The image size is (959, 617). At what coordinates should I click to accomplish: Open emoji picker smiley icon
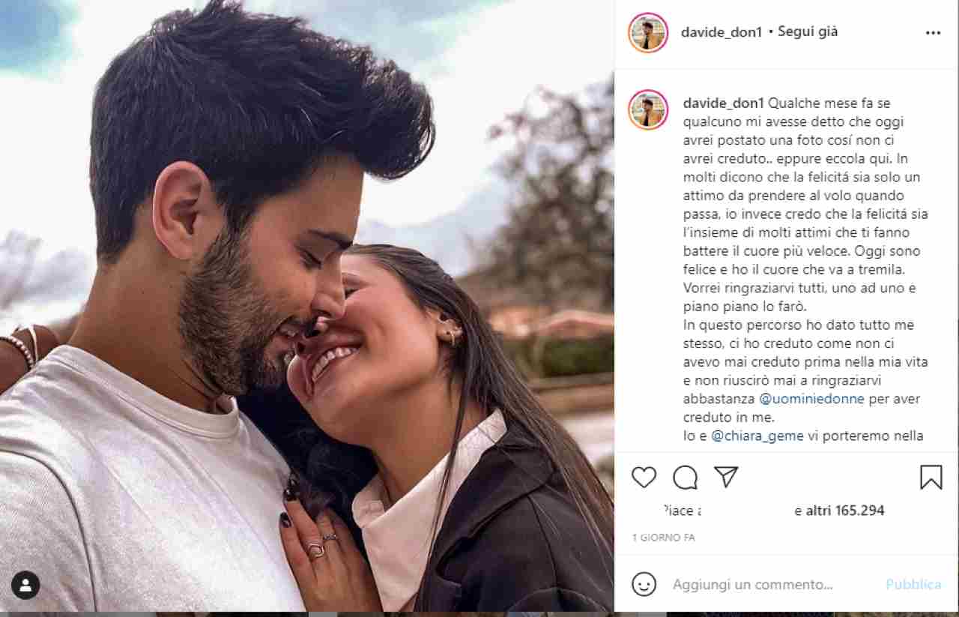tap(644, 584)
